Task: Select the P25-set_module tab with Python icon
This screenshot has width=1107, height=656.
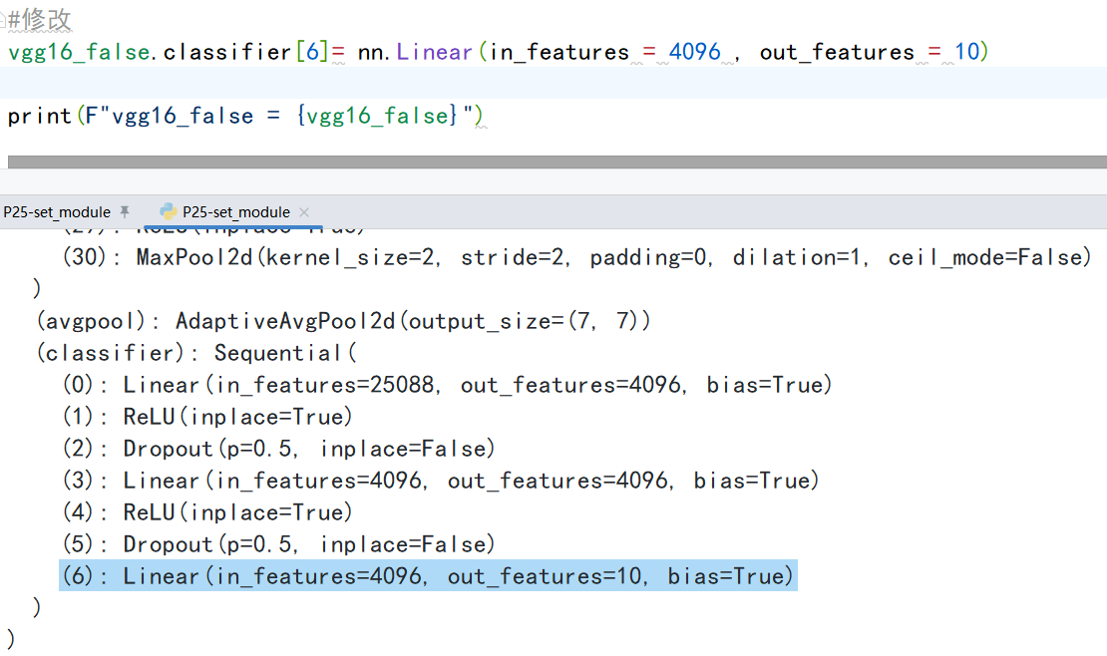Action: tap(235, 212)
